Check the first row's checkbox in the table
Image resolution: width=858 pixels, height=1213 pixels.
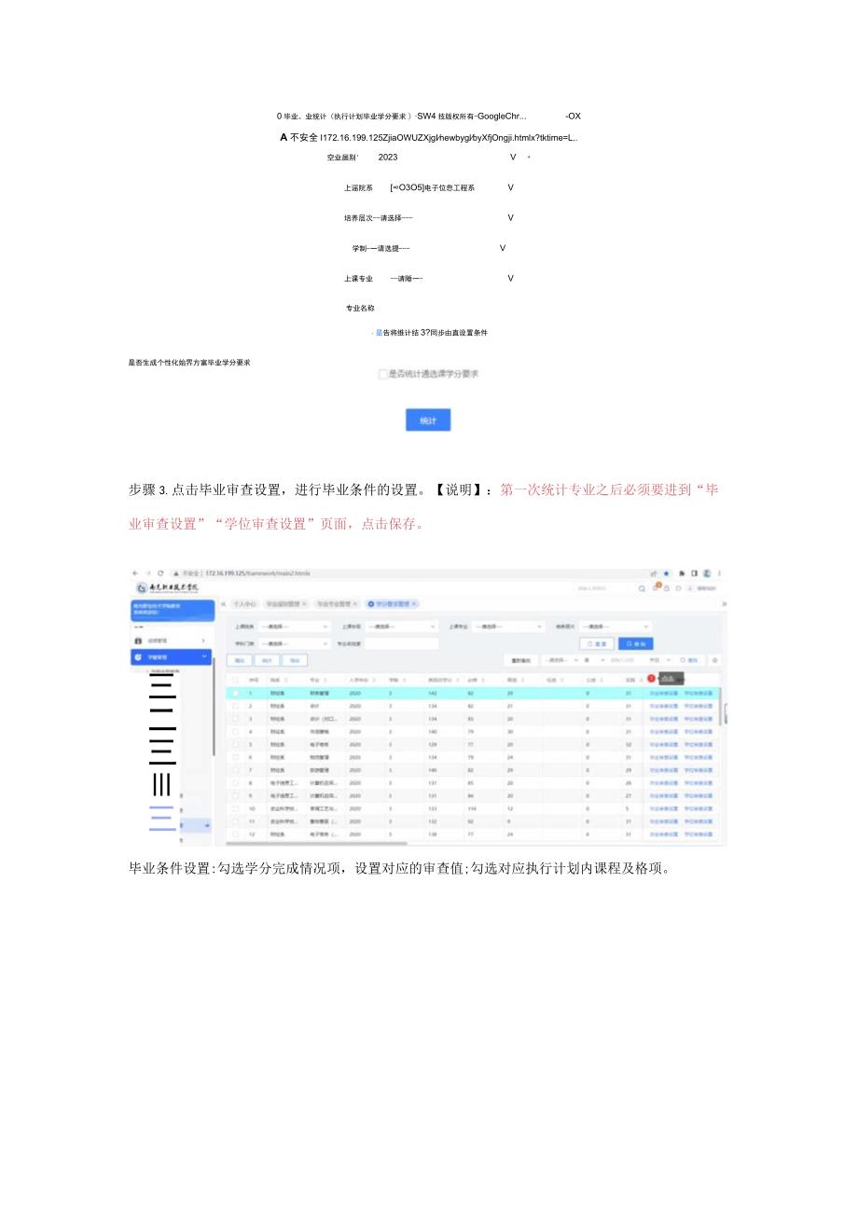pos(234,693)
